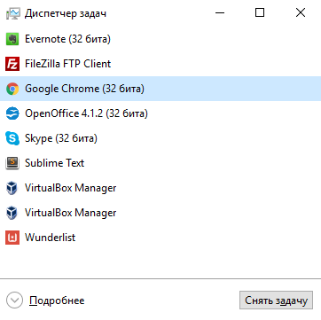
Task: Select the Google Chrome (32 бита) label
Action: (84, 89)
